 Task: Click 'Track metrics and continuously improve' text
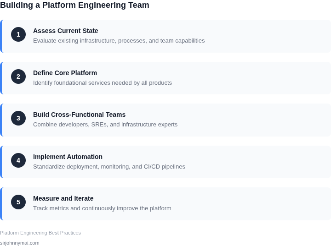pyautogui.click(x=102, y=208)
